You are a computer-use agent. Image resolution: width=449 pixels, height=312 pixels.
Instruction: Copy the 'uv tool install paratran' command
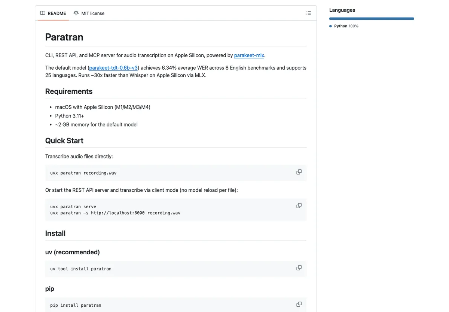tap(299, 268)
